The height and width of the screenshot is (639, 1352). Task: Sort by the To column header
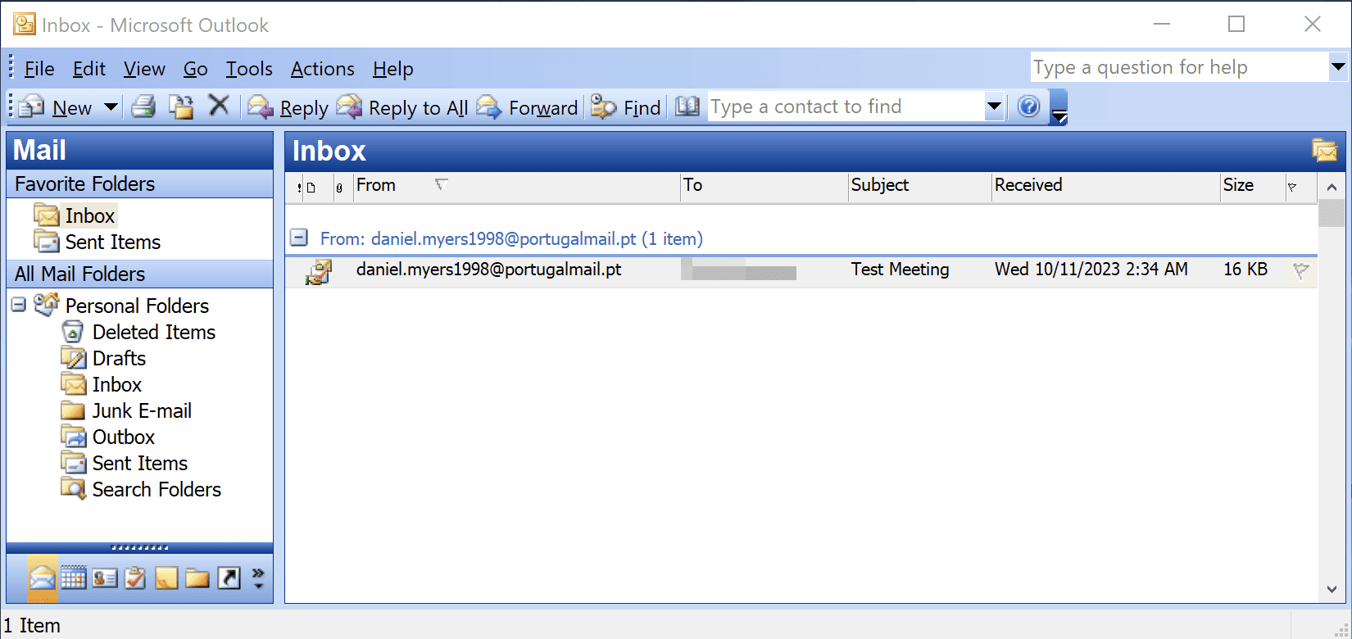point(764,187)
